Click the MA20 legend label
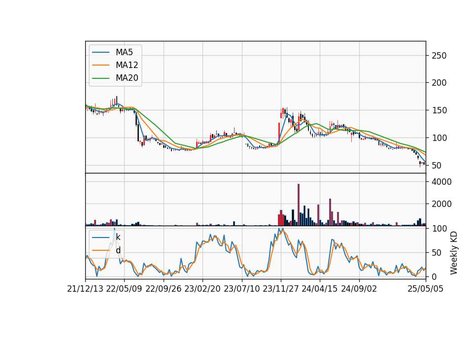The image size is (473, 340). pos(127,78)
